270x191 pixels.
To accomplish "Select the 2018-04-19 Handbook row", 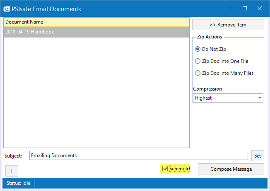I will (x=96, y=32).
